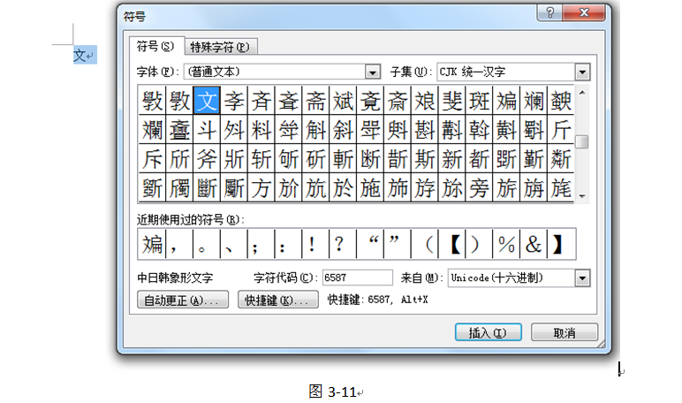682x403 pixels.
Task: Pick recently used left parenthesis (
Action: point(424,244)
